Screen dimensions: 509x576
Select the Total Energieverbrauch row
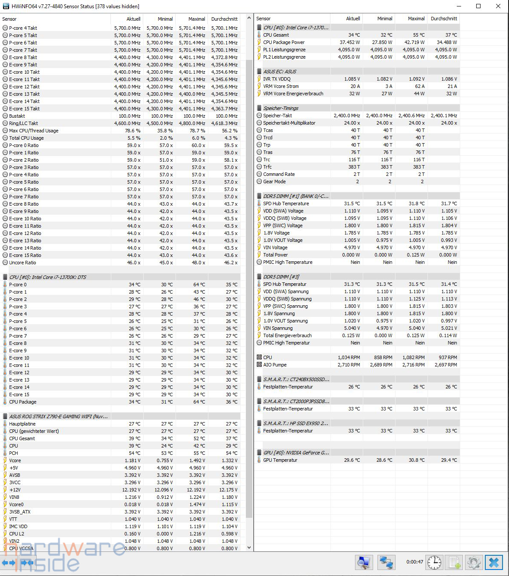[x=357, y=335]
